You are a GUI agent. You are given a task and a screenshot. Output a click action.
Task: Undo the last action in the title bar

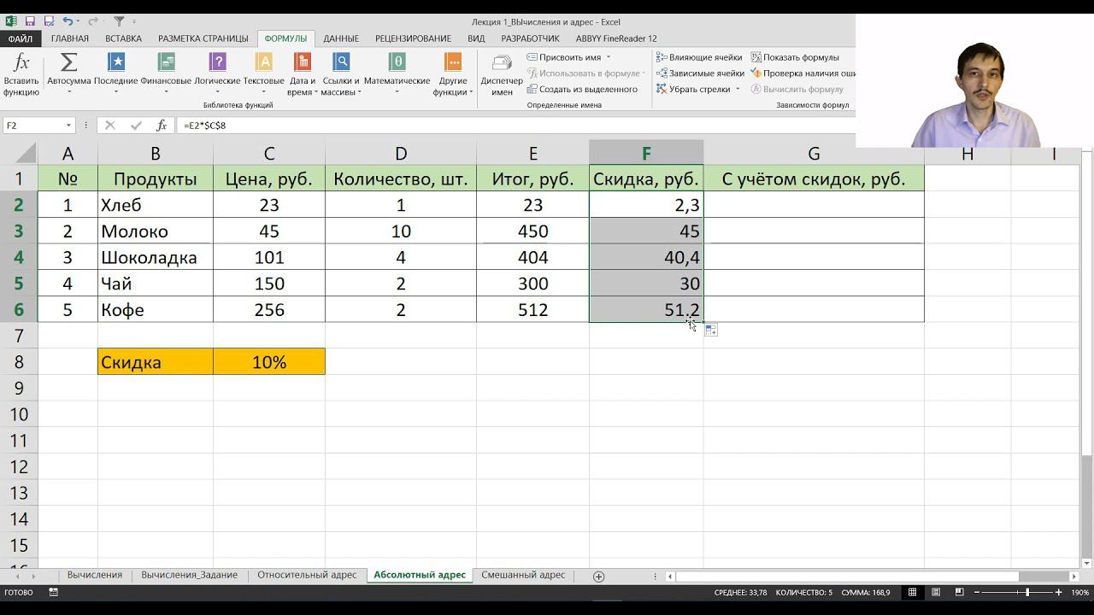[68, 21]
